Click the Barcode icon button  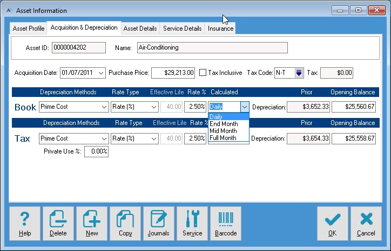pyautogui.click(x=226, y=224)
